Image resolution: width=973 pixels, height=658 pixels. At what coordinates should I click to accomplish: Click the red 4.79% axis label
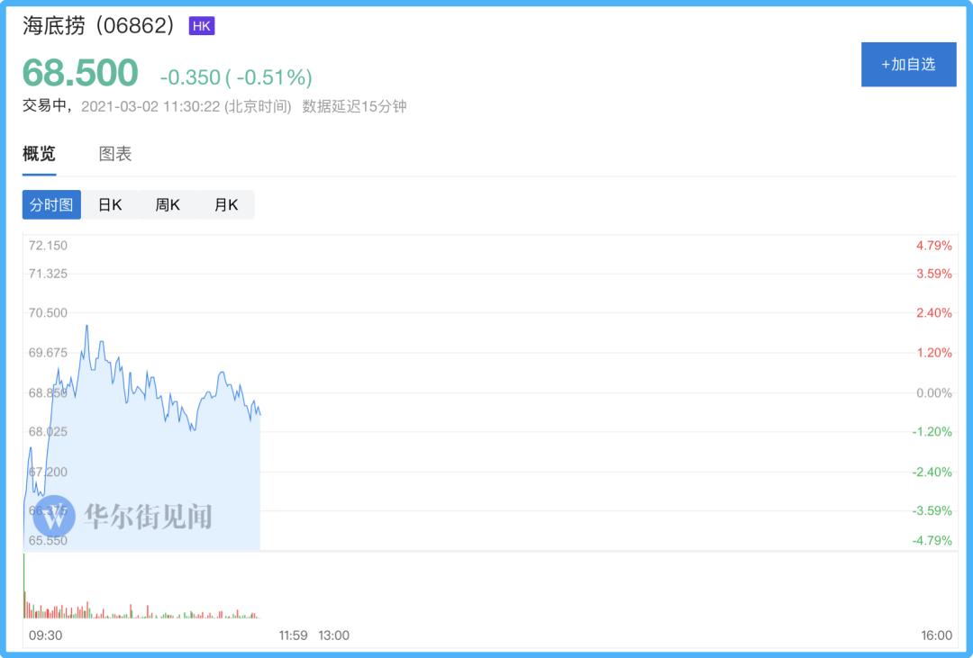click(933, 246)
